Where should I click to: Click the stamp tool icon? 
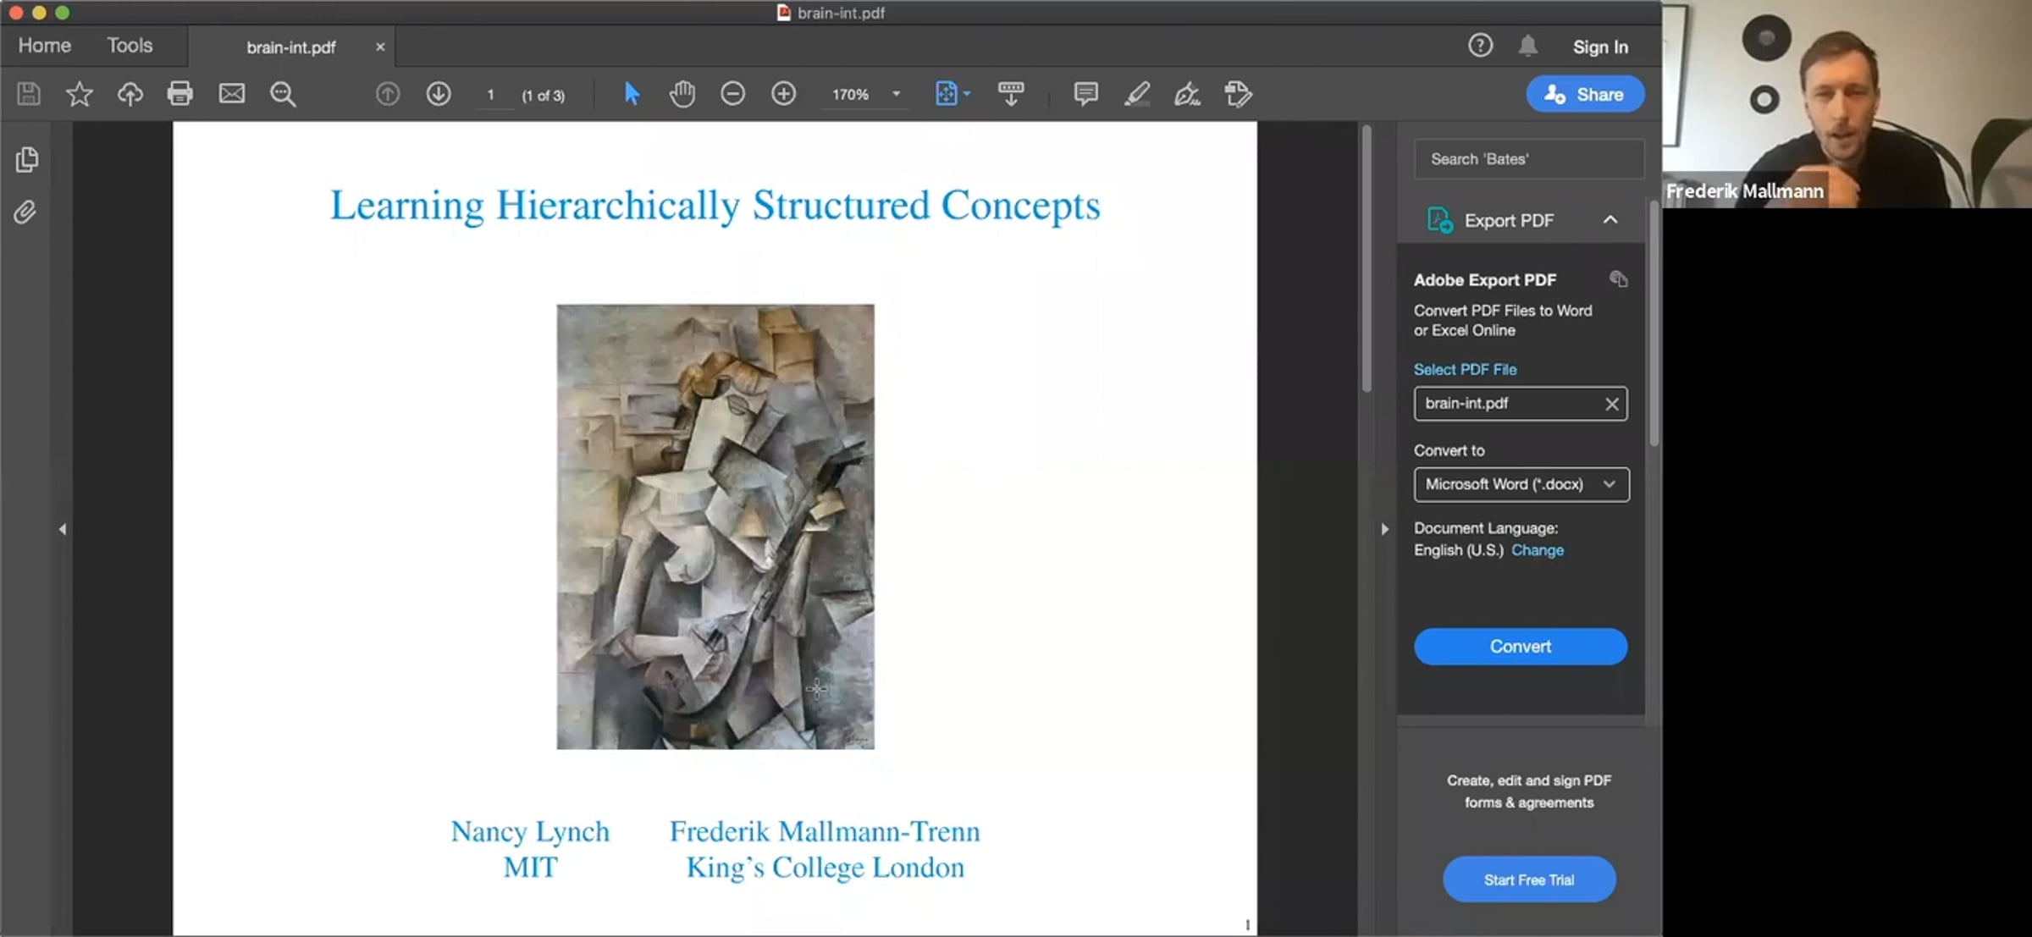[x=1238, y=94]
